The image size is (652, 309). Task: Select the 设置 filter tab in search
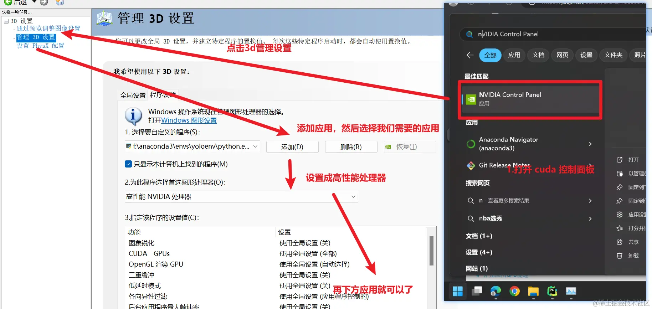pos(586,55)
